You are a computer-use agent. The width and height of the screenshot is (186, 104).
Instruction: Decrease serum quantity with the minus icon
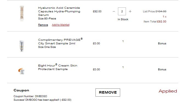[114, 11]
